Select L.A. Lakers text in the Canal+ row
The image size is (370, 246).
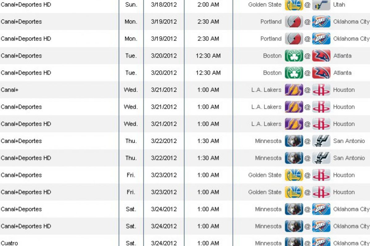(266, 90)
